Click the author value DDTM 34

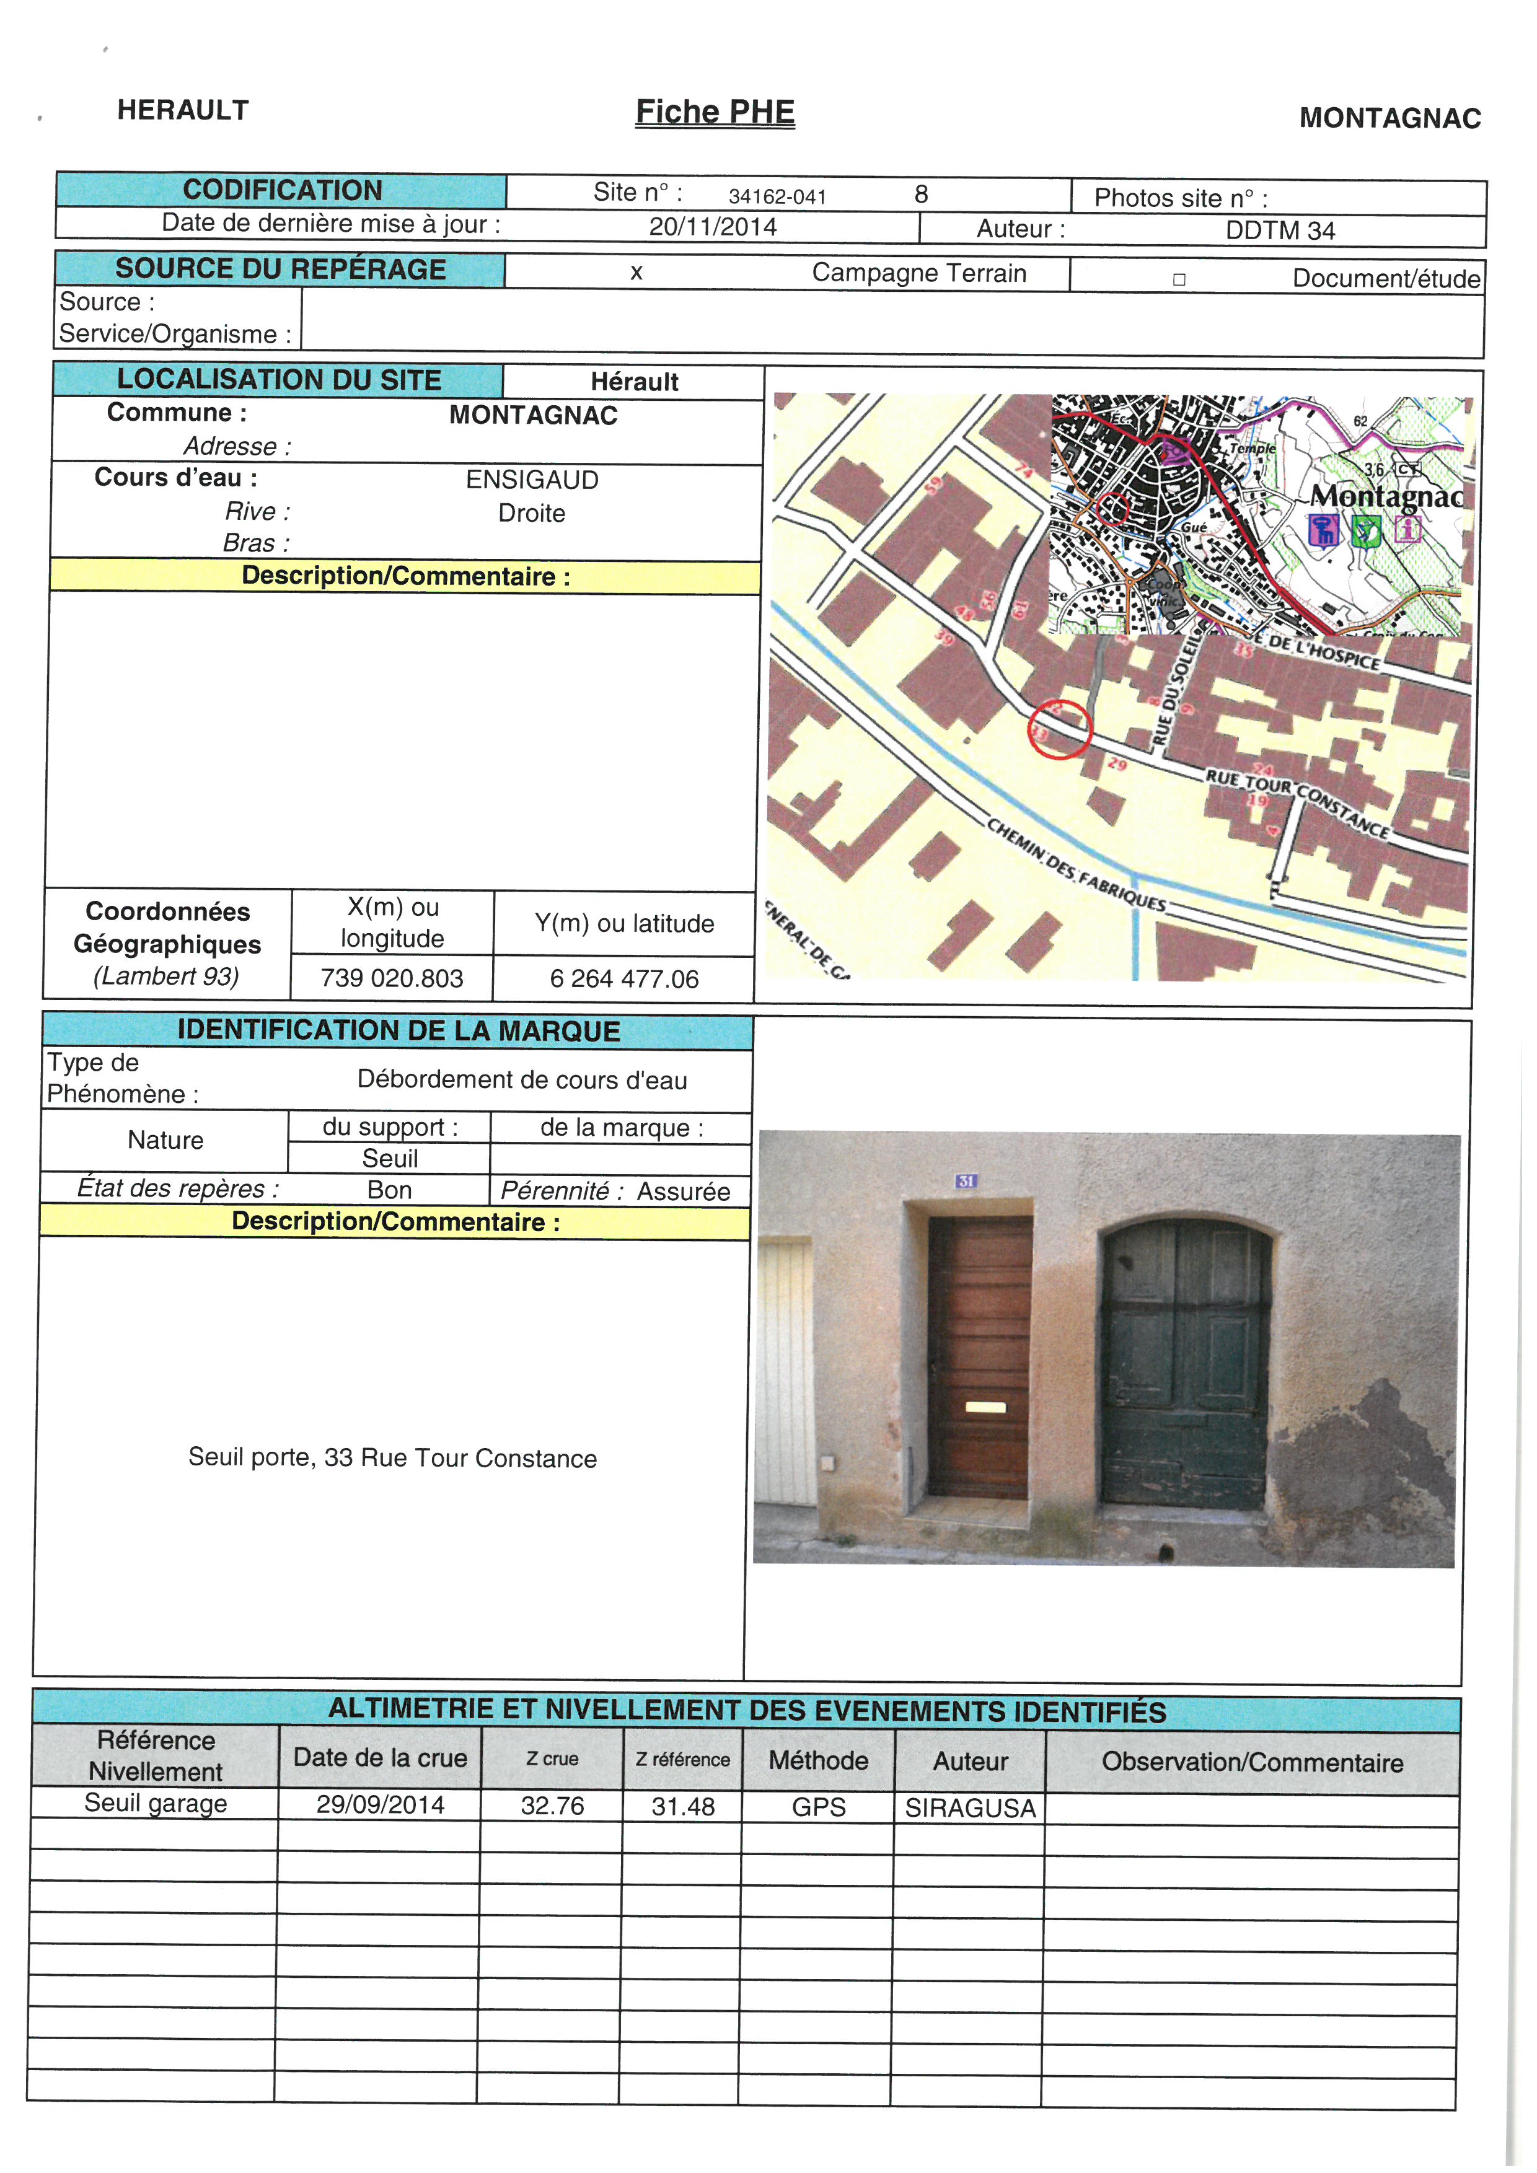coord(1280,231)
